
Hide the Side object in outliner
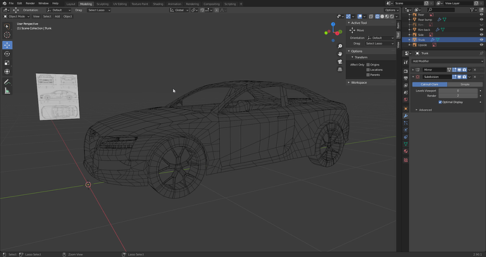pos(481,35)
